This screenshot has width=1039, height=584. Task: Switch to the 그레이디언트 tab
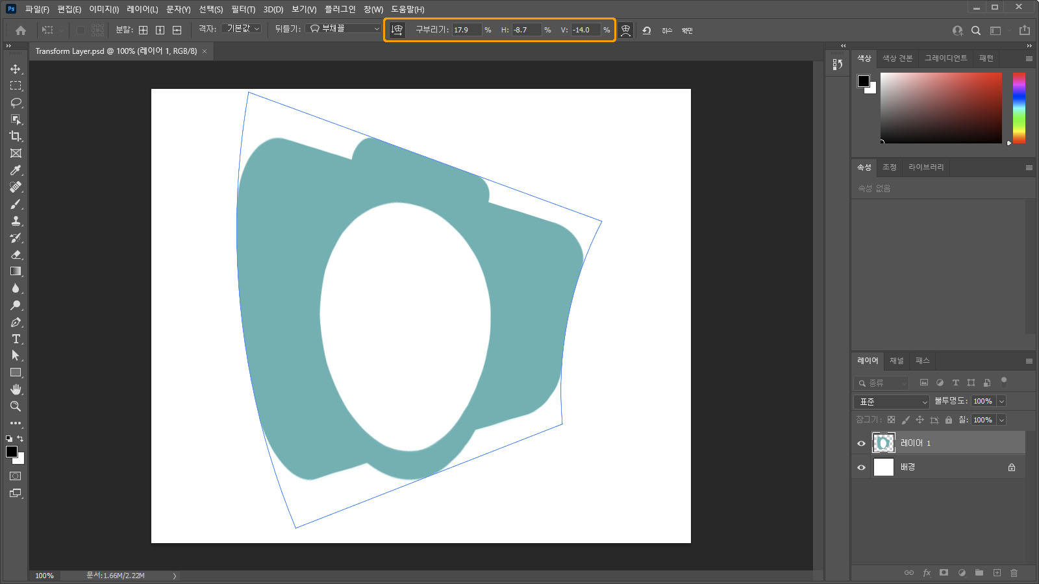pos(945,58)
